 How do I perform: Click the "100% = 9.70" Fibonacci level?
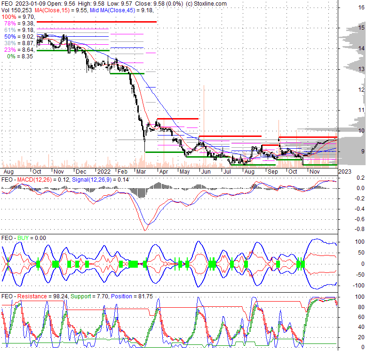[18, 17]
